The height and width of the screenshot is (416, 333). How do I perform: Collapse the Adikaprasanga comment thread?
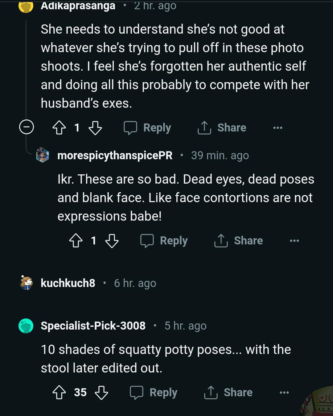(27, 127)
